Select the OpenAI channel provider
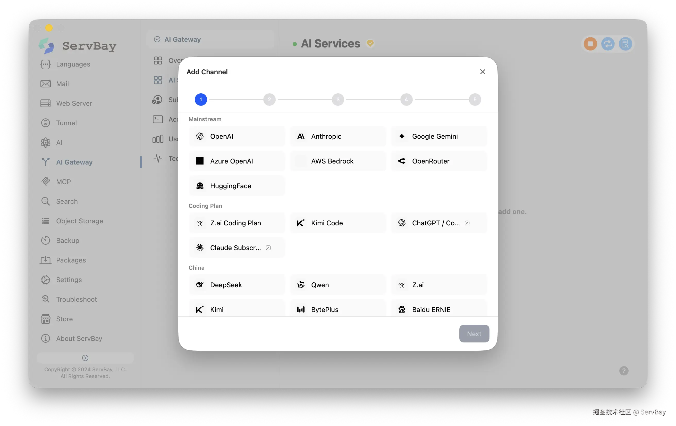 click(237, 136)
